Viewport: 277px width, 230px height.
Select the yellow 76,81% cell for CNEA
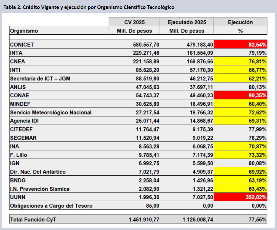pyautogui.click(x=240, y=62)
